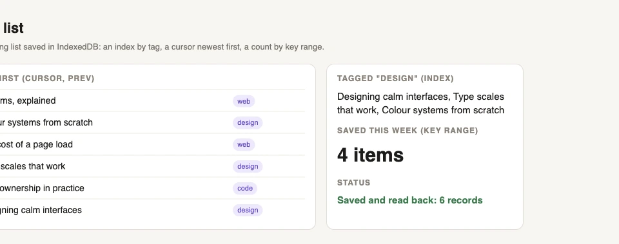
Task: Select the 'gning calm interfaces' row title
Action: (41, 210)
